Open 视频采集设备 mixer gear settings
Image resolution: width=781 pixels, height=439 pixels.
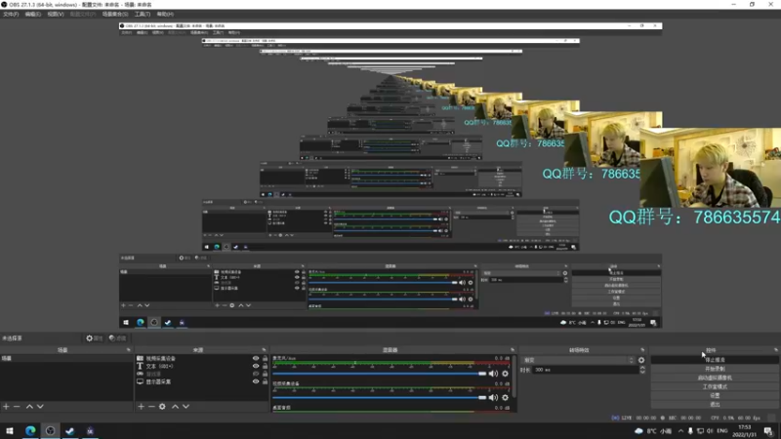point(505,398)
